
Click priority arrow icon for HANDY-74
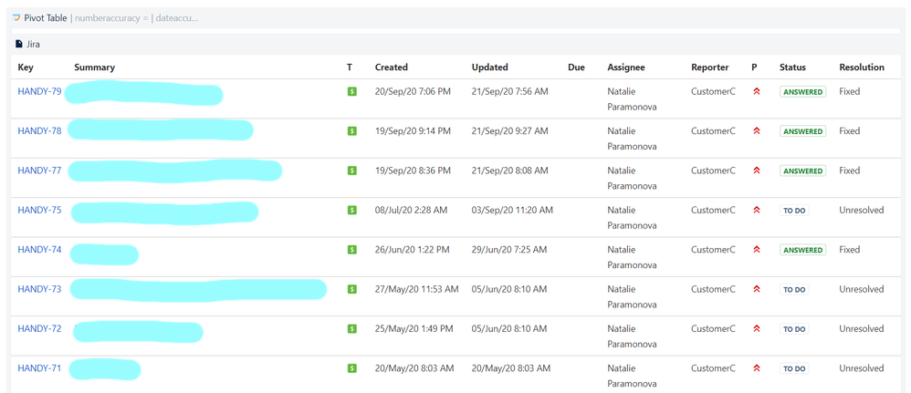coord(757,250)
